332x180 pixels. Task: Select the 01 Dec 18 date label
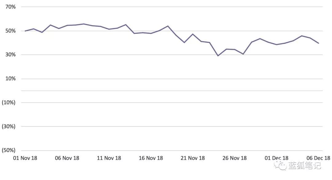pos(276,158)
